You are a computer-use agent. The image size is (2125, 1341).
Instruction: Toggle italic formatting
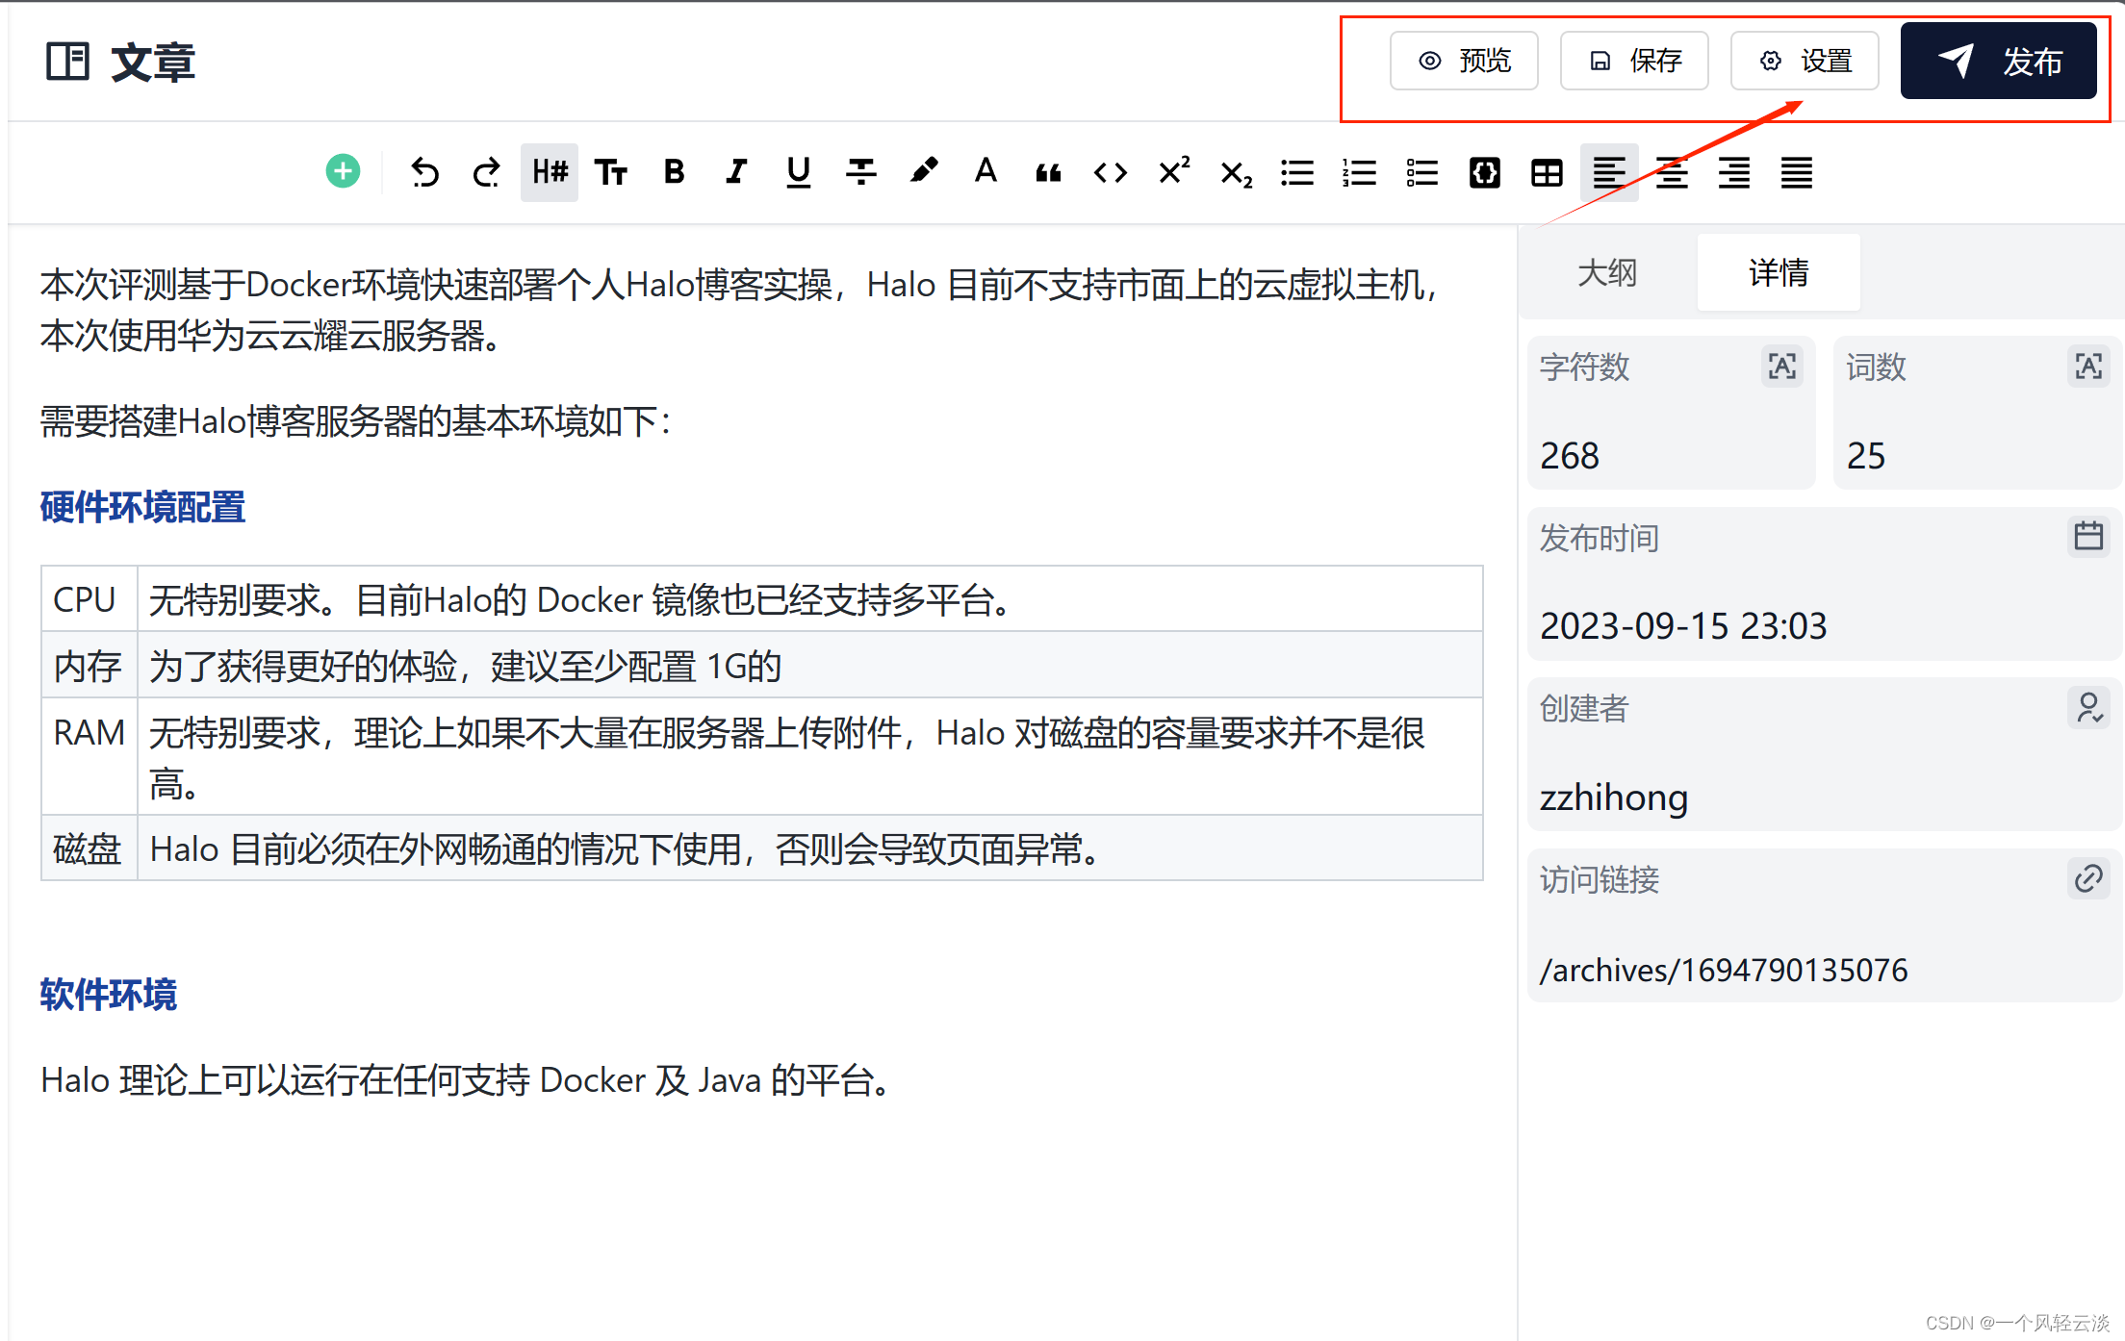pos(736,172)
